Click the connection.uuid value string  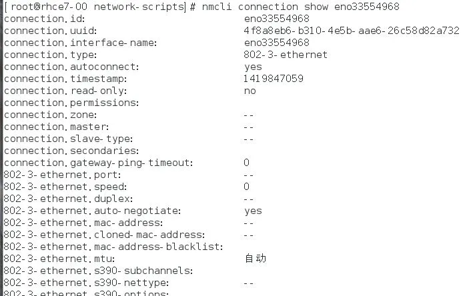tap(352, 31)
